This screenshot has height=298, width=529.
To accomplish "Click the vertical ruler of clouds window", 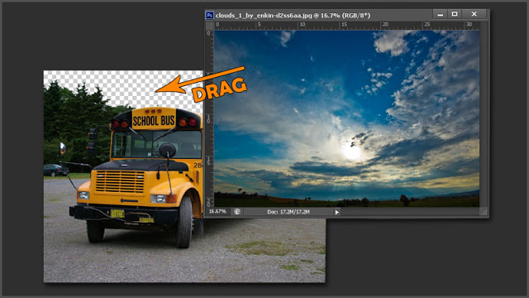I will pos(209,118).
